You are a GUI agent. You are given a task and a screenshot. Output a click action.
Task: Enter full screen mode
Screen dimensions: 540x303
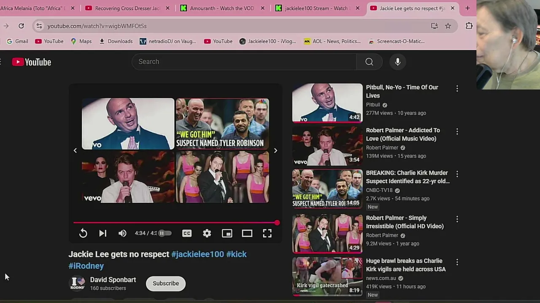click(x=267, y=233)
